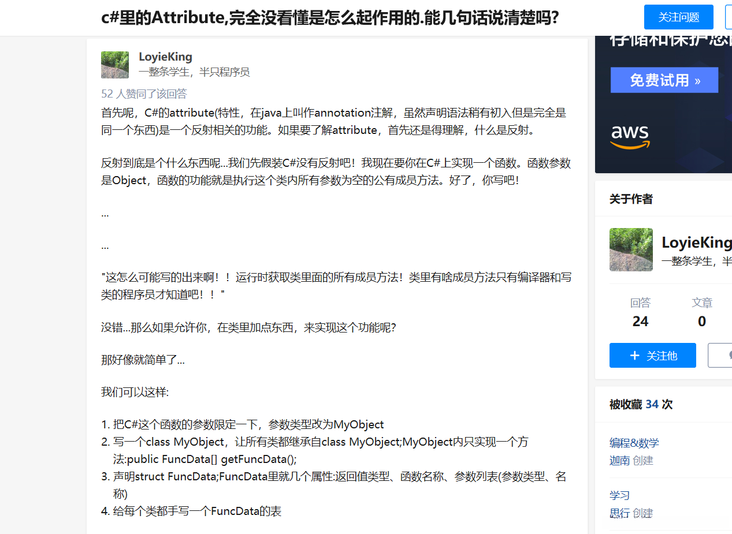Click LoyieKing's avatar in the answer header
Viewport: 732px width, 534px height.
point(114,65)
